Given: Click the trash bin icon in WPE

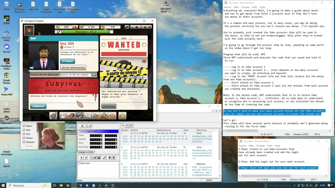Looking at the screenshot, I should click(114, 158).
